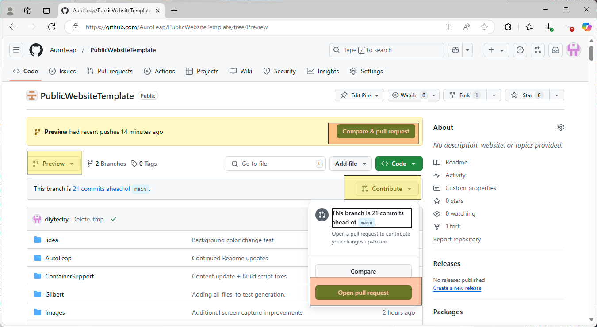Add this page to browser favorites
Viewport: 597px width, 327px height.
pos(484,27)
